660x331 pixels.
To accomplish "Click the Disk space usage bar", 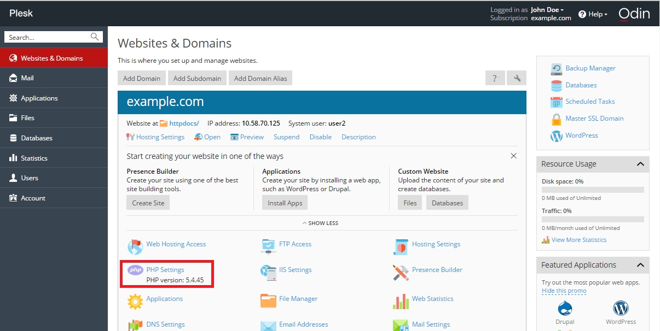I will [593, 190].
